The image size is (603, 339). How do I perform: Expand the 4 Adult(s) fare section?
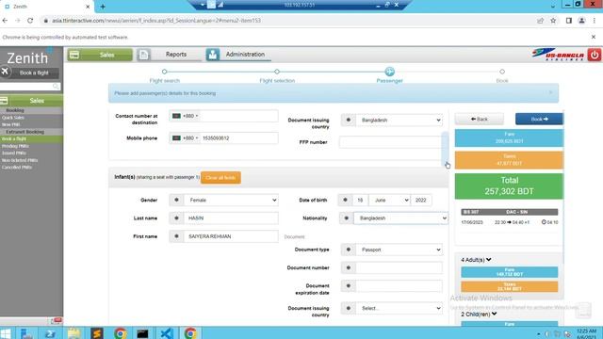click(476, 260)
